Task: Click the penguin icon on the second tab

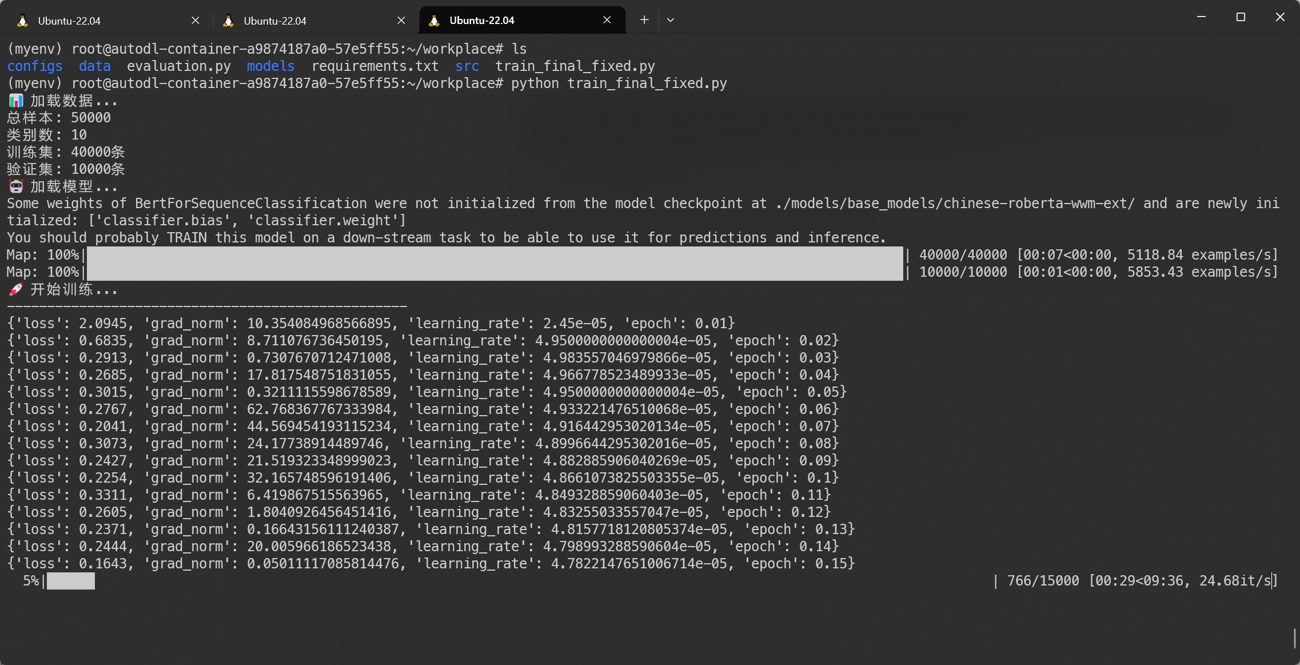Action: (228, 21)
